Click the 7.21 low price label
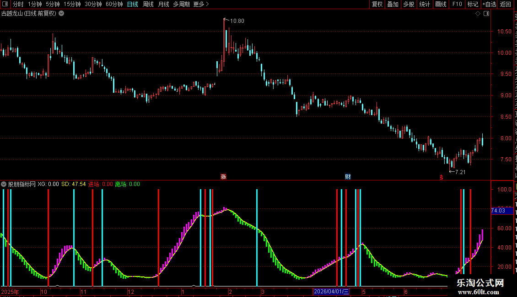Image resolution: width=517 pixels, height=297 pixels. 460,172
